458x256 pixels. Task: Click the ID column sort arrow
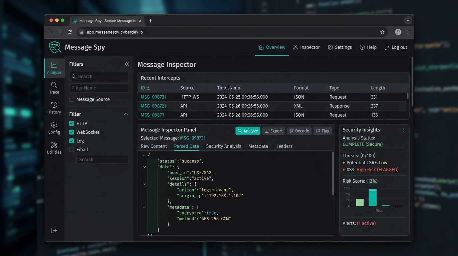click(148, 88)
